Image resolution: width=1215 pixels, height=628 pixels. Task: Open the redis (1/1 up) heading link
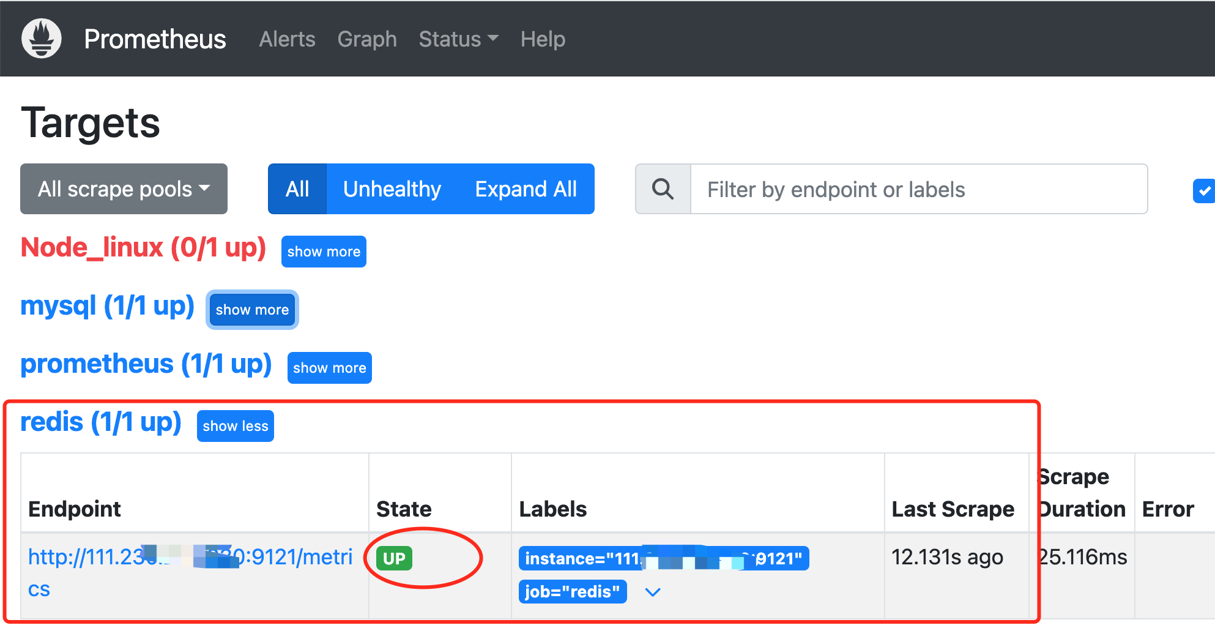[101, 422]
